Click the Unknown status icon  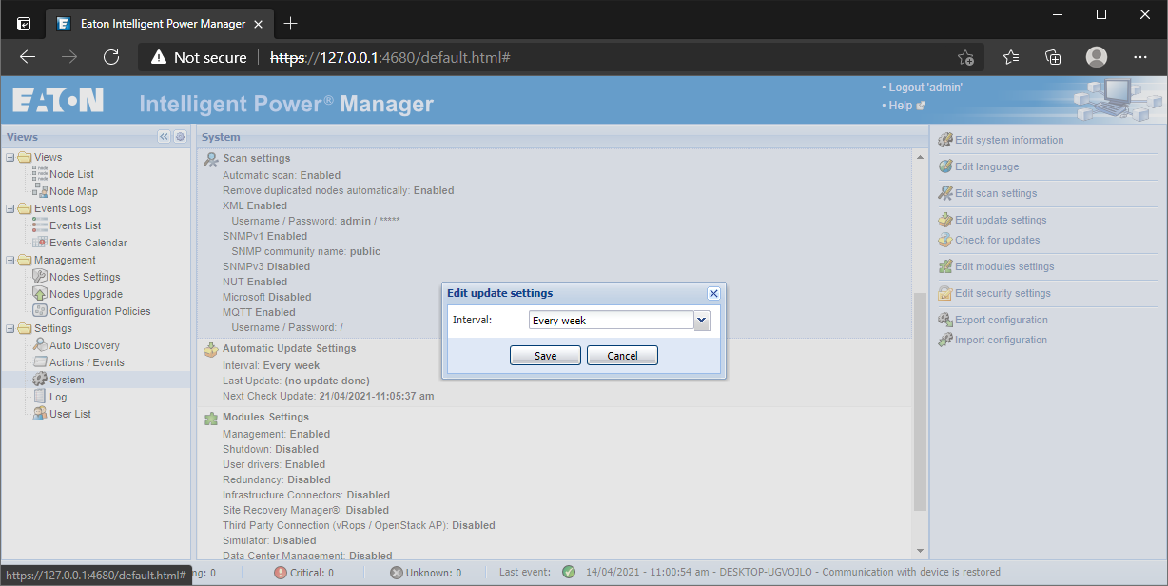tap(397, 573)
